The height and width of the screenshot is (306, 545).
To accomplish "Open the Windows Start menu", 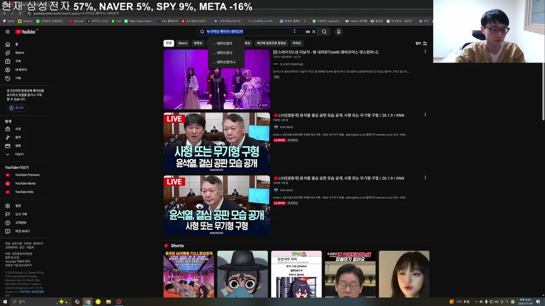I will (5, 302).
